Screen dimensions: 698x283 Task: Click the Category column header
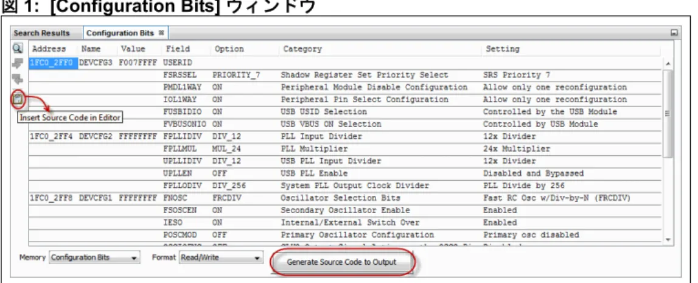[x=302, y=49]
